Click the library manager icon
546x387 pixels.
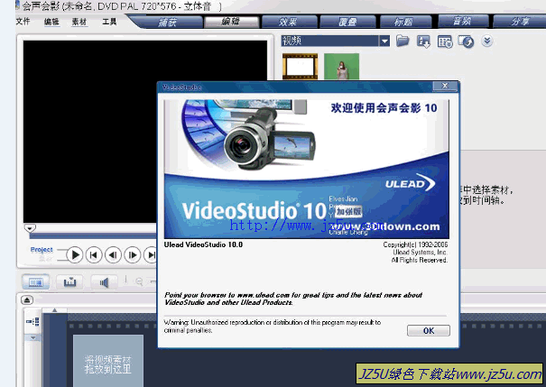[x=445, y=41]
